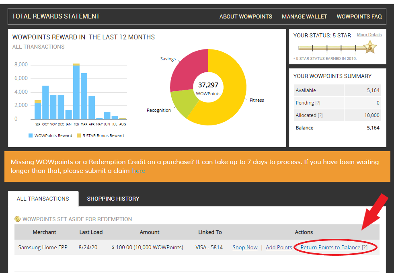Click Shop Now for Samsung Home EPP

point(245,247)
